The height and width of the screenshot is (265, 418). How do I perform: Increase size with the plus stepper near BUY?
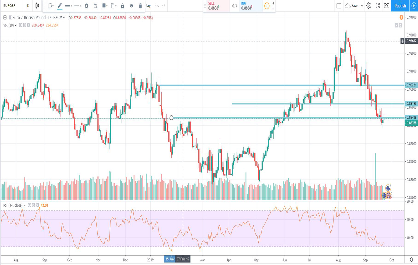pos(274,3)
